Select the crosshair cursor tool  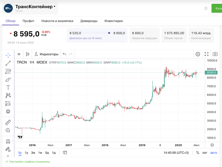coord(8,55)
